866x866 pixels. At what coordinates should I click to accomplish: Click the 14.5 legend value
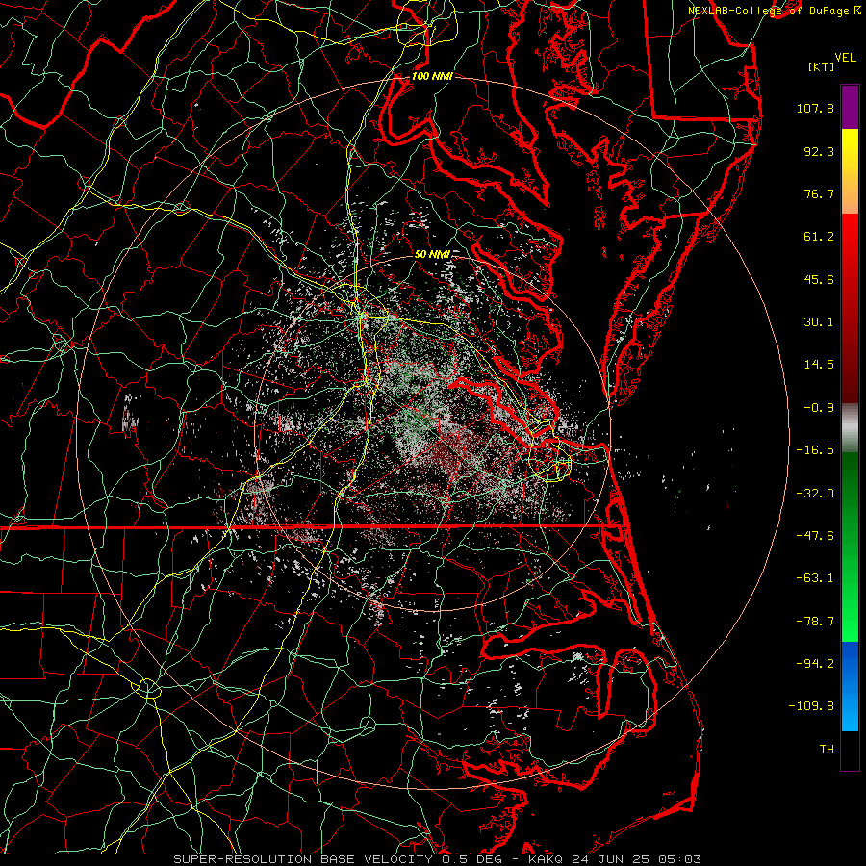click(819, 365)
